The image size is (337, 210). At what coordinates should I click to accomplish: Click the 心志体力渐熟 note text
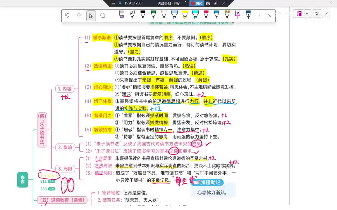212,192
